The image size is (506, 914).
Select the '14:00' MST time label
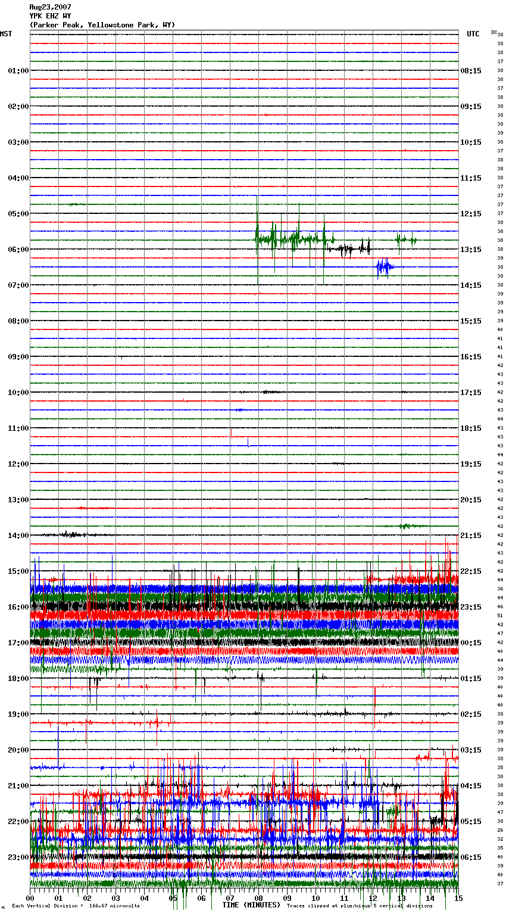pos(18,536)
